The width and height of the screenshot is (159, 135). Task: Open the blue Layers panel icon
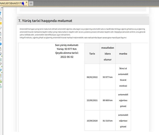pyautogui.click(x=1, y=44)
